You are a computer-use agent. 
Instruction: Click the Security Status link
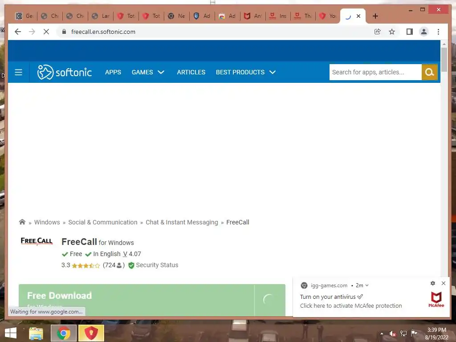(157, 265)
